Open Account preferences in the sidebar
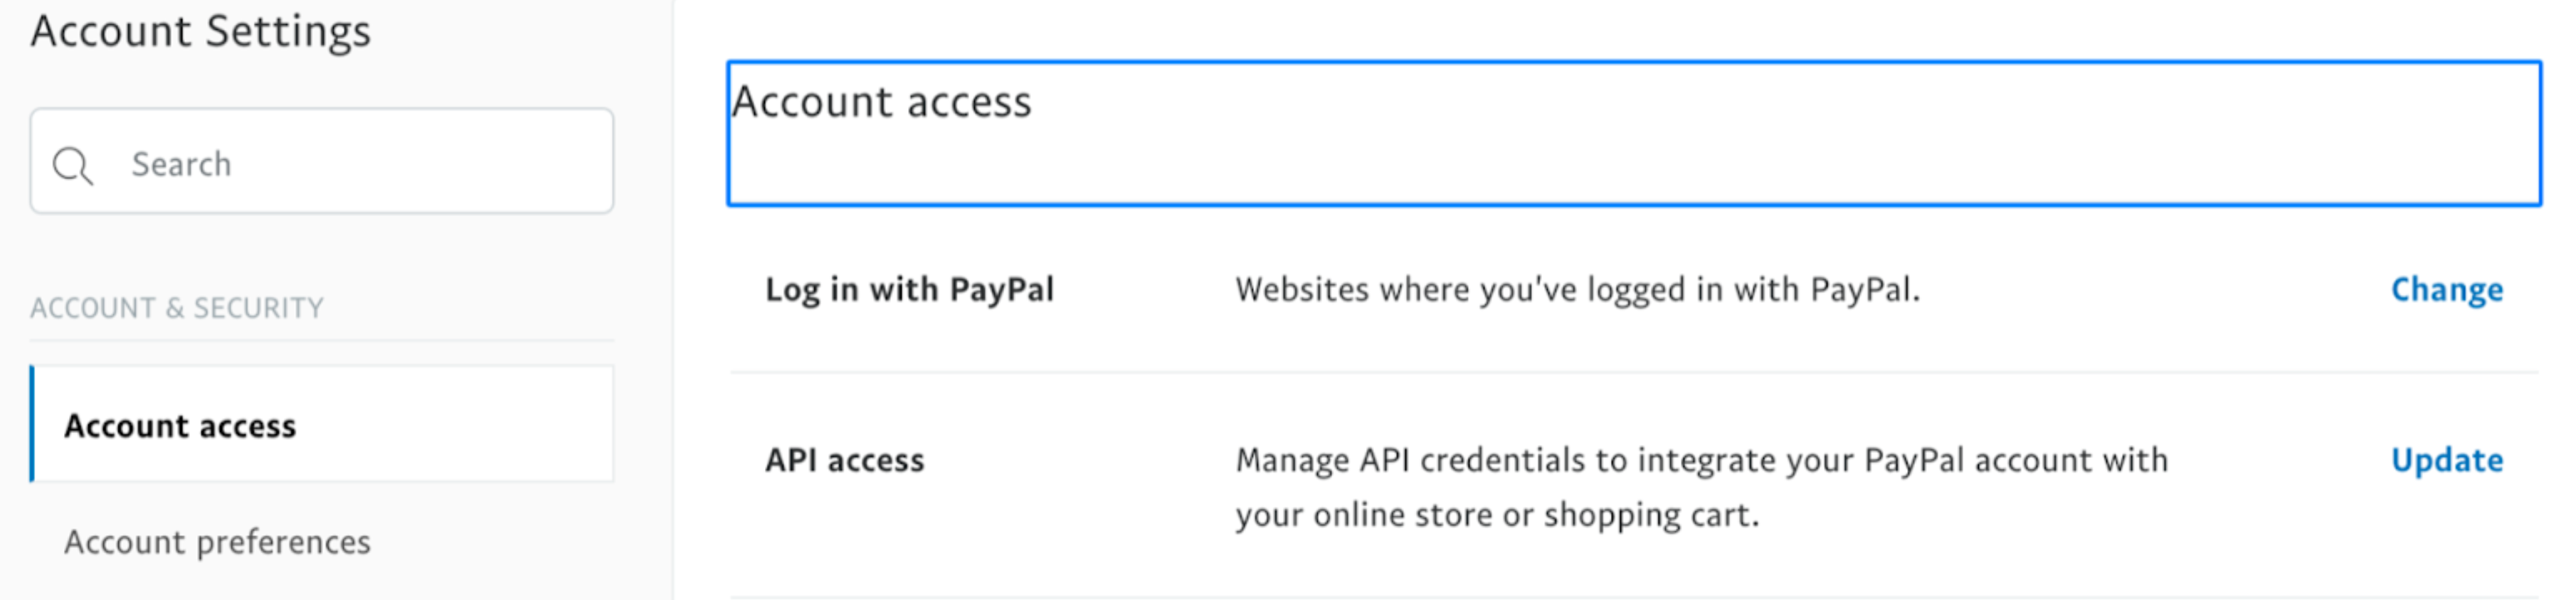The width and height of the screenshot is (2576, 600). pos(218,542)
